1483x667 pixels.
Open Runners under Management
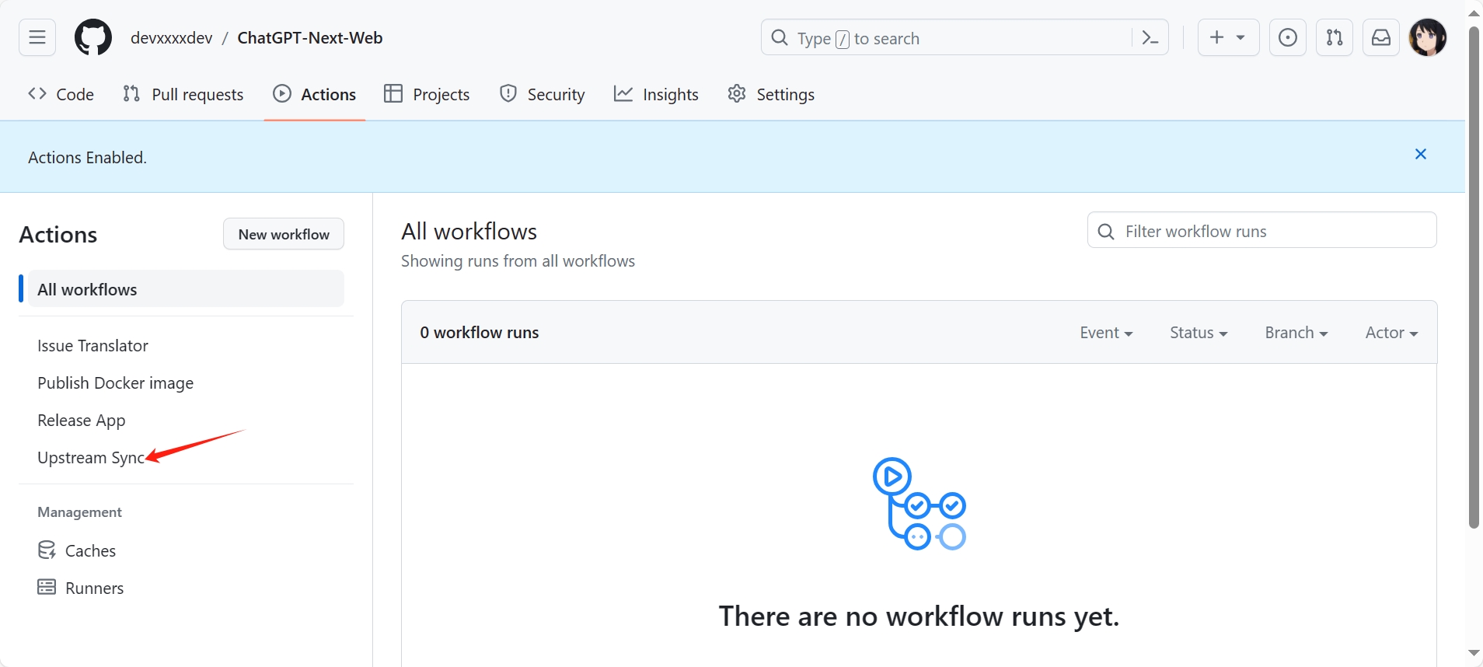[x=80, y=588]
